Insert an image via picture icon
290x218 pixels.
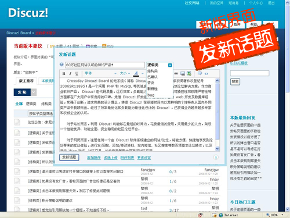[x=183, y=73]
